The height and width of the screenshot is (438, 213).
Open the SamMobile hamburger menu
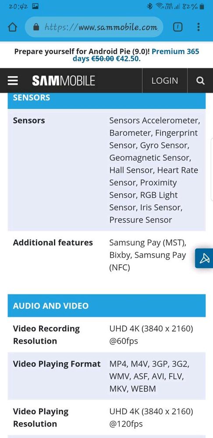click(13, 81)
